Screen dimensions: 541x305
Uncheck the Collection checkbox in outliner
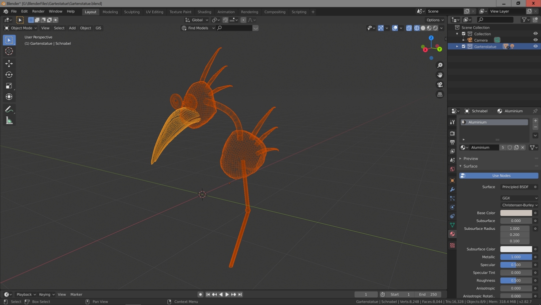[464, 34]
